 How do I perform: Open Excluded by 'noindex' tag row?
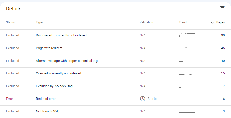54,86
